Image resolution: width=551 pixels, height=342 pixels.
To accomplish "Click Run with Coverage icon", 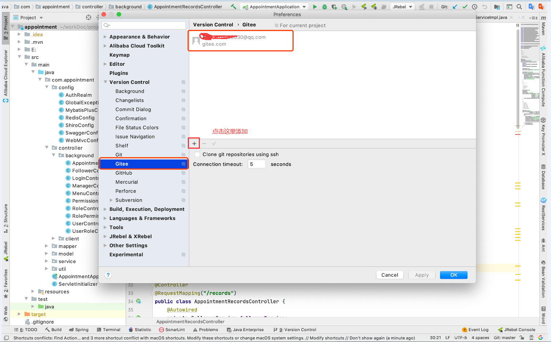I will 334,7.
